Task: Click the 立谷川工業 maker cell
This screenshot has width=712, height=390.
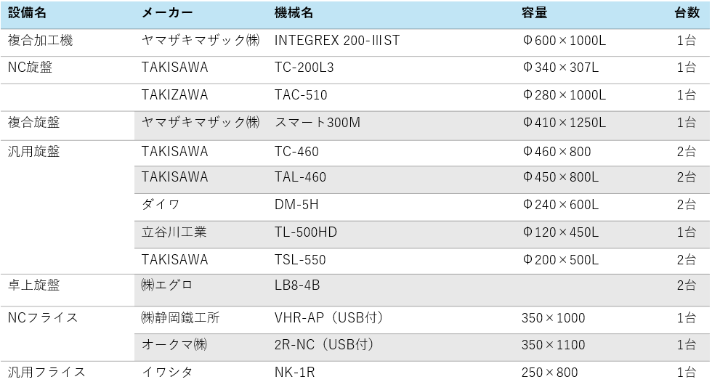Action: 174,232
